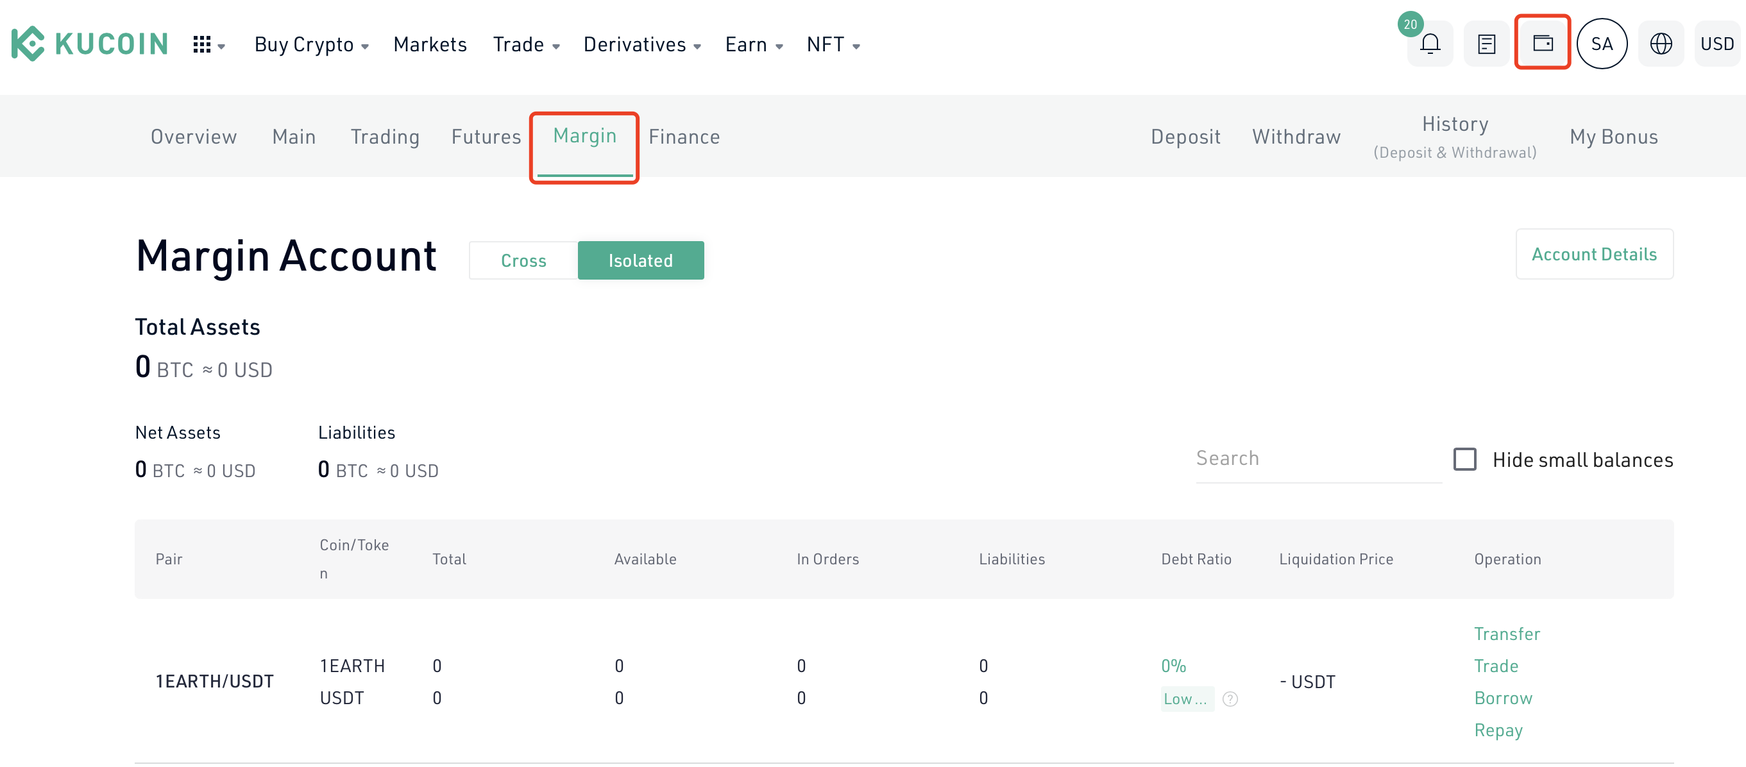This screenshot has width=1746, height=767.
Task: Open the wallet assets icon
Action: pyautogui.click(x=1543, y=44)
